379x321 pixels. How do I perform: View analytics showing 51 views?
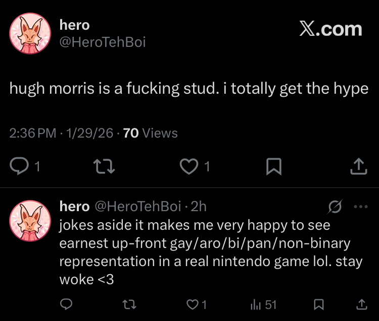click(257, 304)
